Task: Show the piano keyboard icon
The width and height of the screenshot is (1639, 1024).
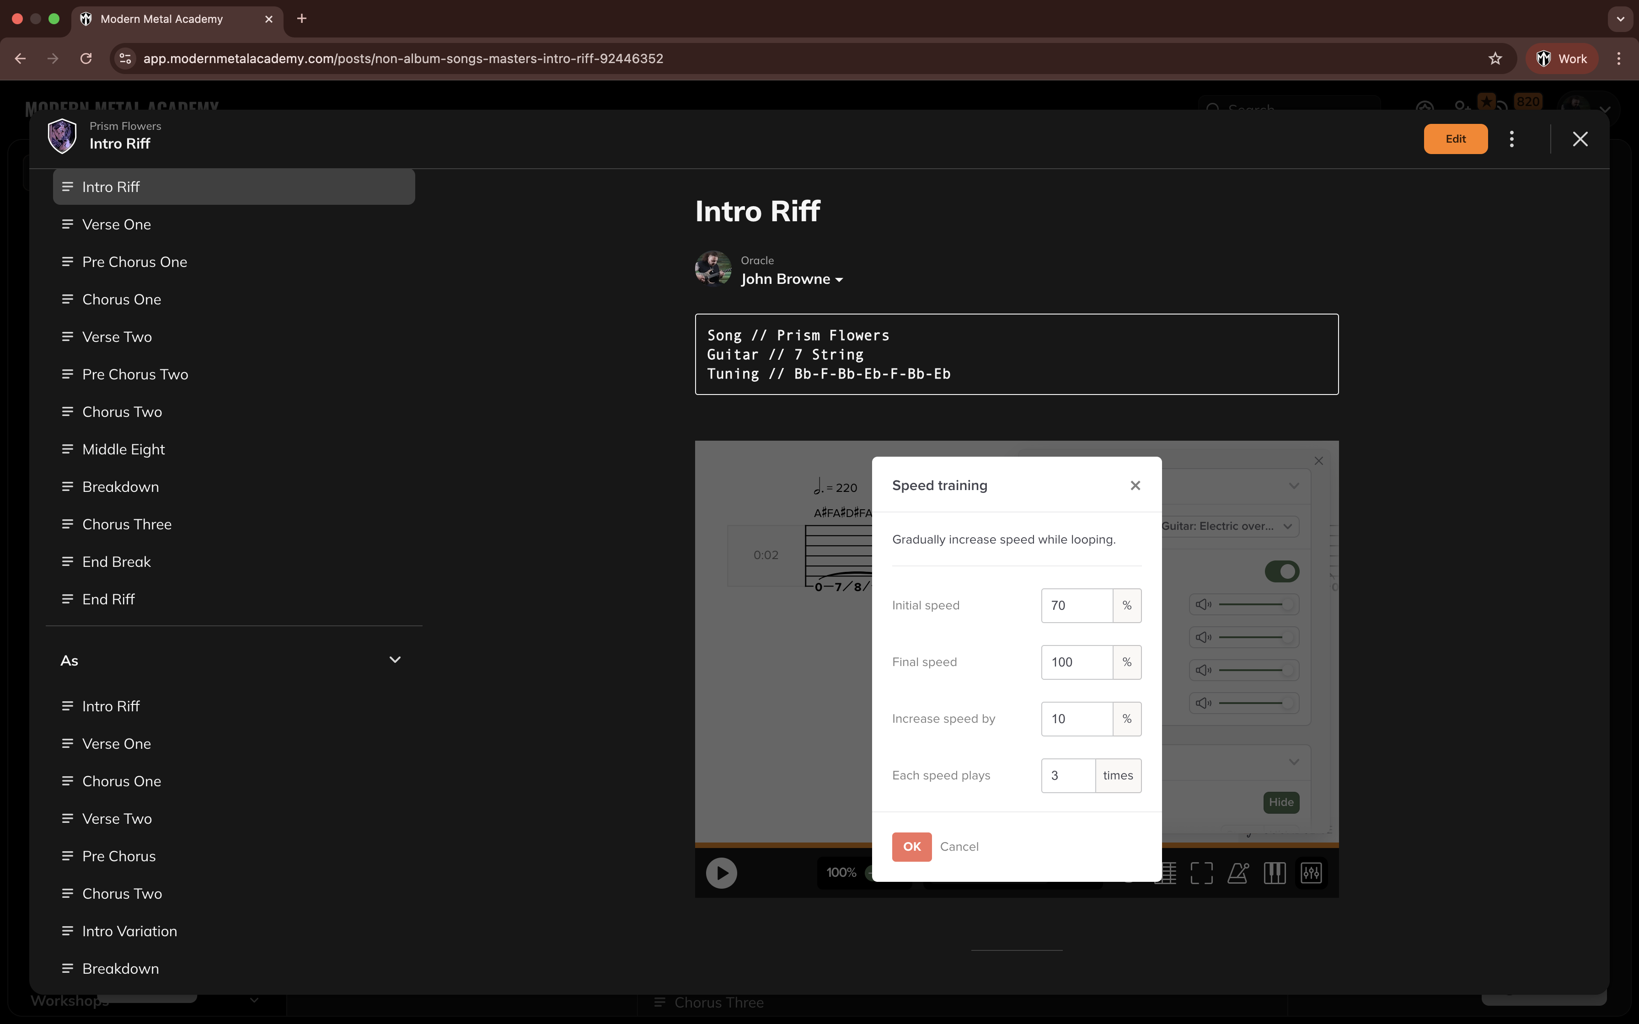Action: (1275, 873)
